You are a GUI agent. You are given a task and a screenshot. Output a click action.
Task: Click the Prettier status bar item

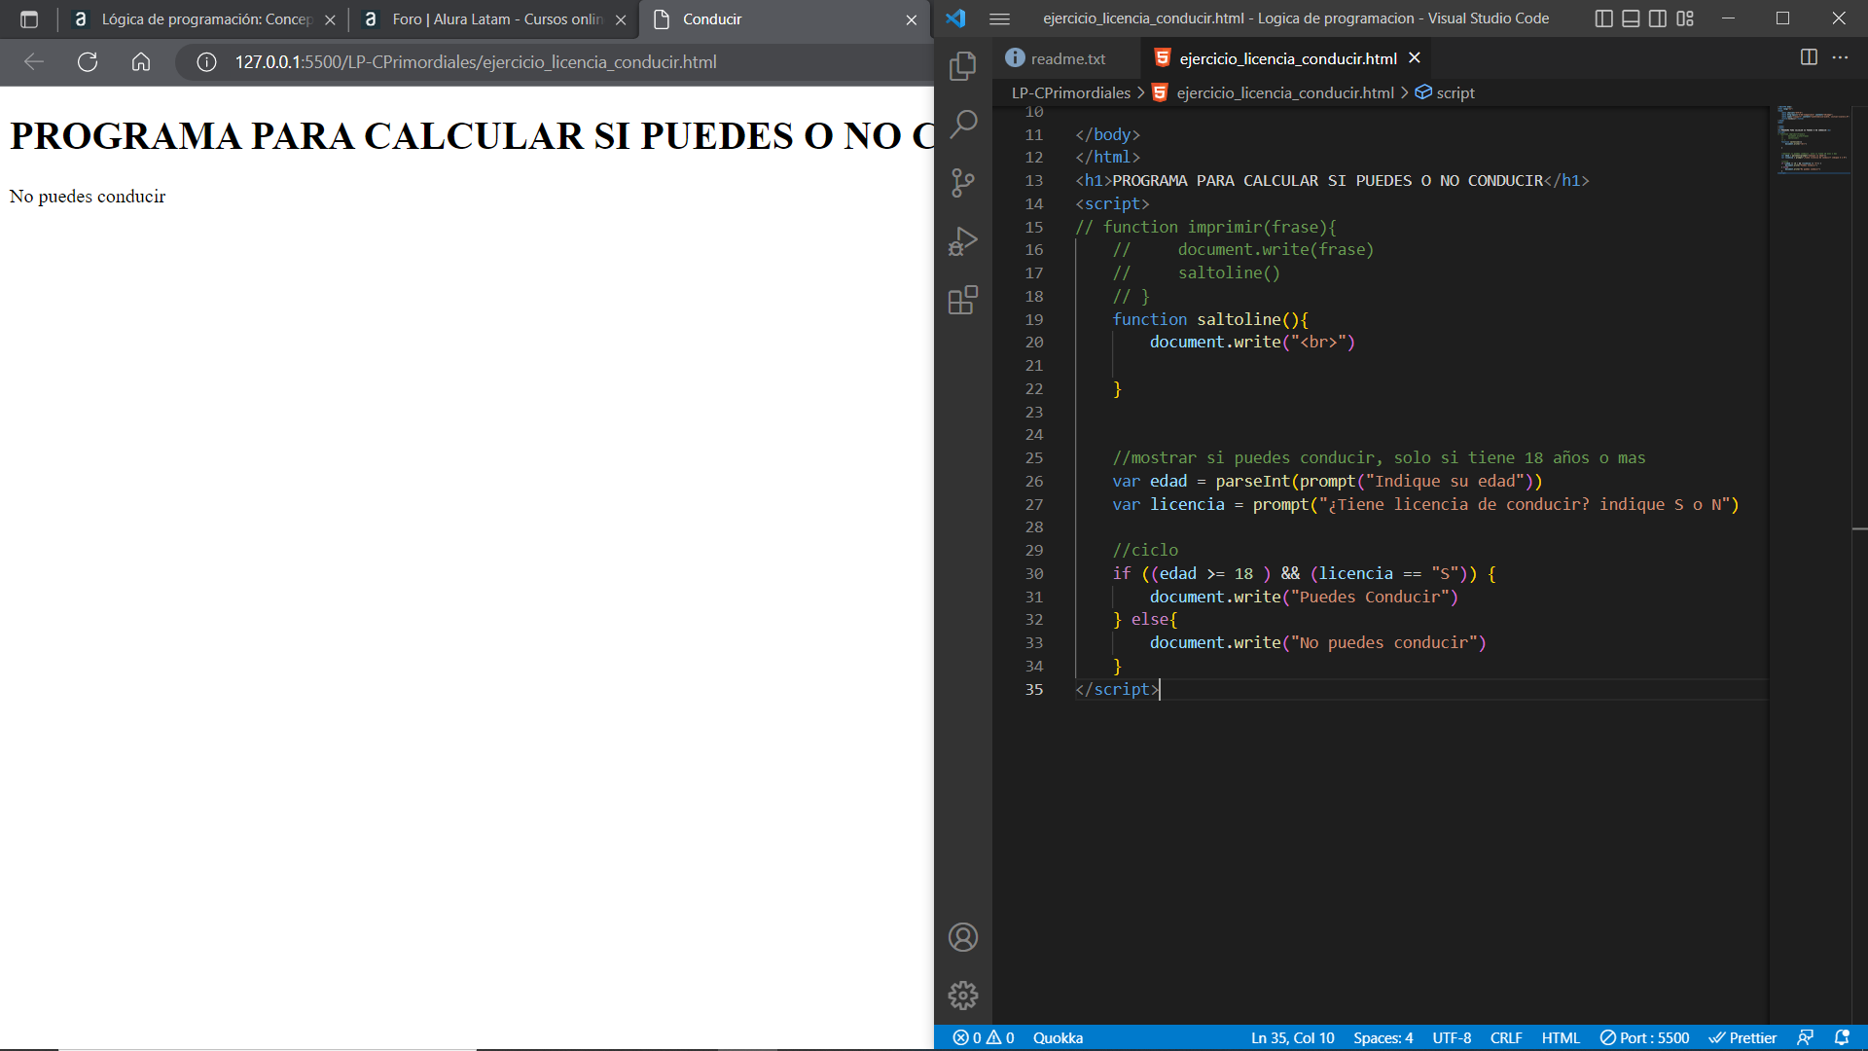1742,1038
